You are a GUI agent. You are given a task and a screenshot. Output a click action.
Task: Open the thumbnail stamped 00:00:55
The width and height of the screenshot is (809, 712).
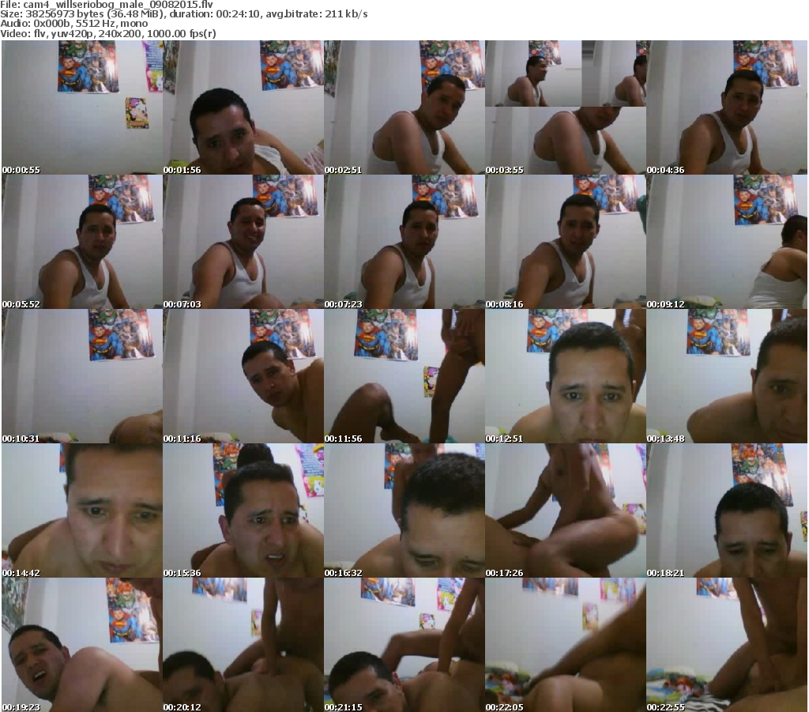coord(82,107)
